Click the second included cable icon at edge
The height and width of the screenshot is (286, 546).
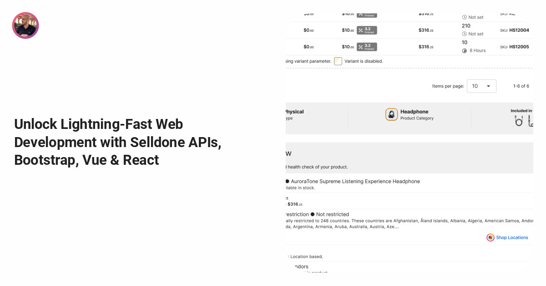coord(531,121)
